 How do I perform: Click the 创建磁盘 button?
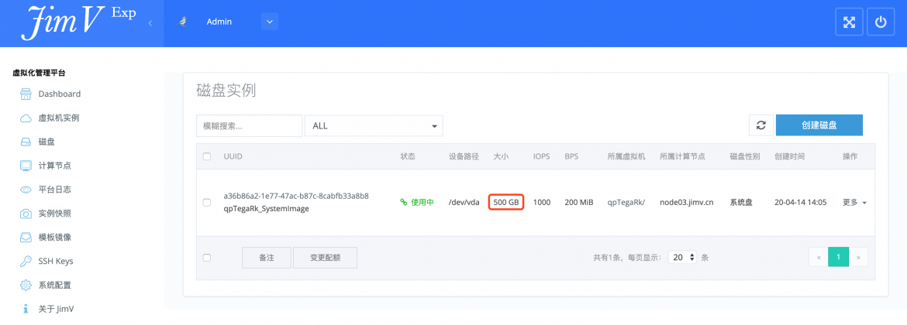point(819,125)
